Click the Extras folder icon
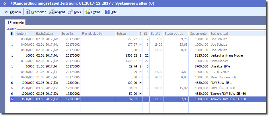Screen dimensions: 269x116 tap(88, 12)
